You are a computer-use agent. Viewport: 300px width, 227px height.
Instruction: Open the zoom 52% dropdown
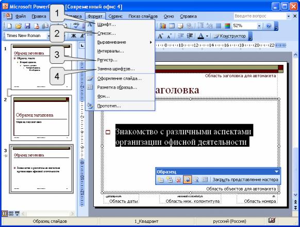coord(259,26)
